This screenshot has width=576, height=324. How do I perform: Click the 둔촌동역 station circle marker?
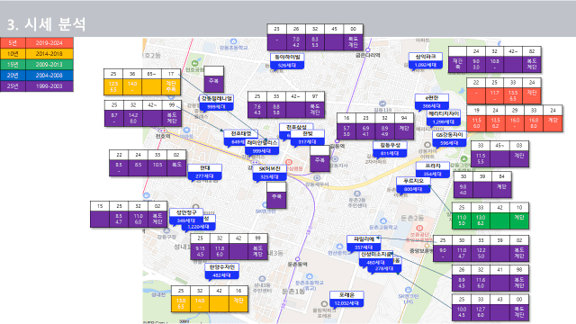pyautogui.click(x=298, y=259)
